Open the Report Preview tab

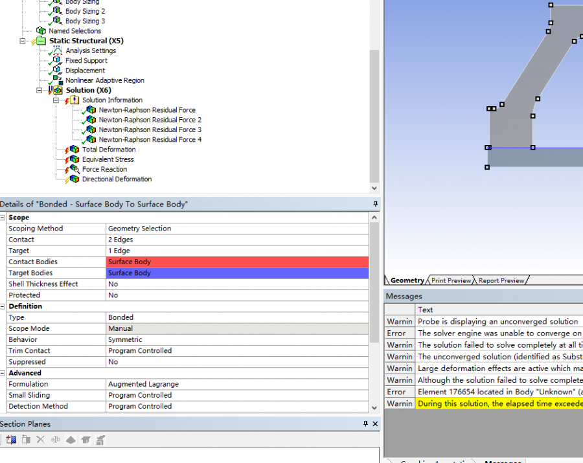coord(501,280)
